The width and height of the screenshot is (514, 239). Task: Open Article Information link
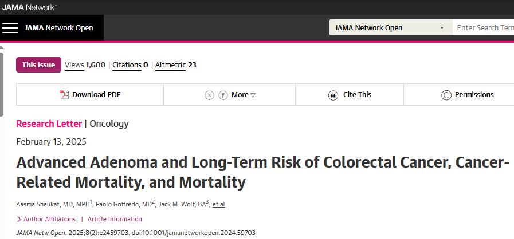tap(115, 219)
